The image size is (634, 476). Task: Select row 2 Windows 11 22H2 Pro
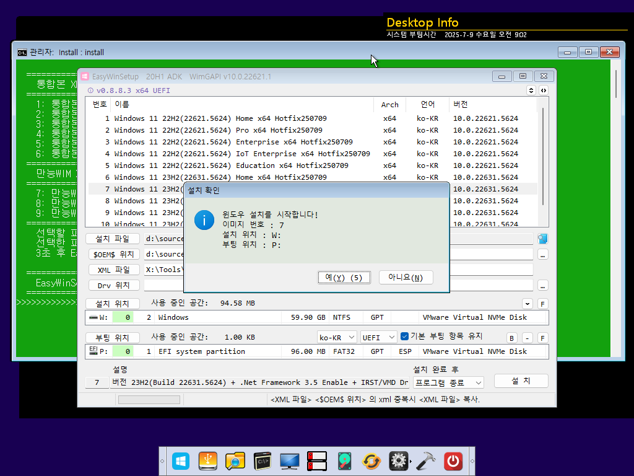[x=313, y=130]
